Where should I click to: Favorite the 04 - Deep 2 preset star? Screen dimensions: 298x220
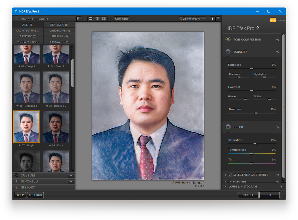tap(49, 66)
